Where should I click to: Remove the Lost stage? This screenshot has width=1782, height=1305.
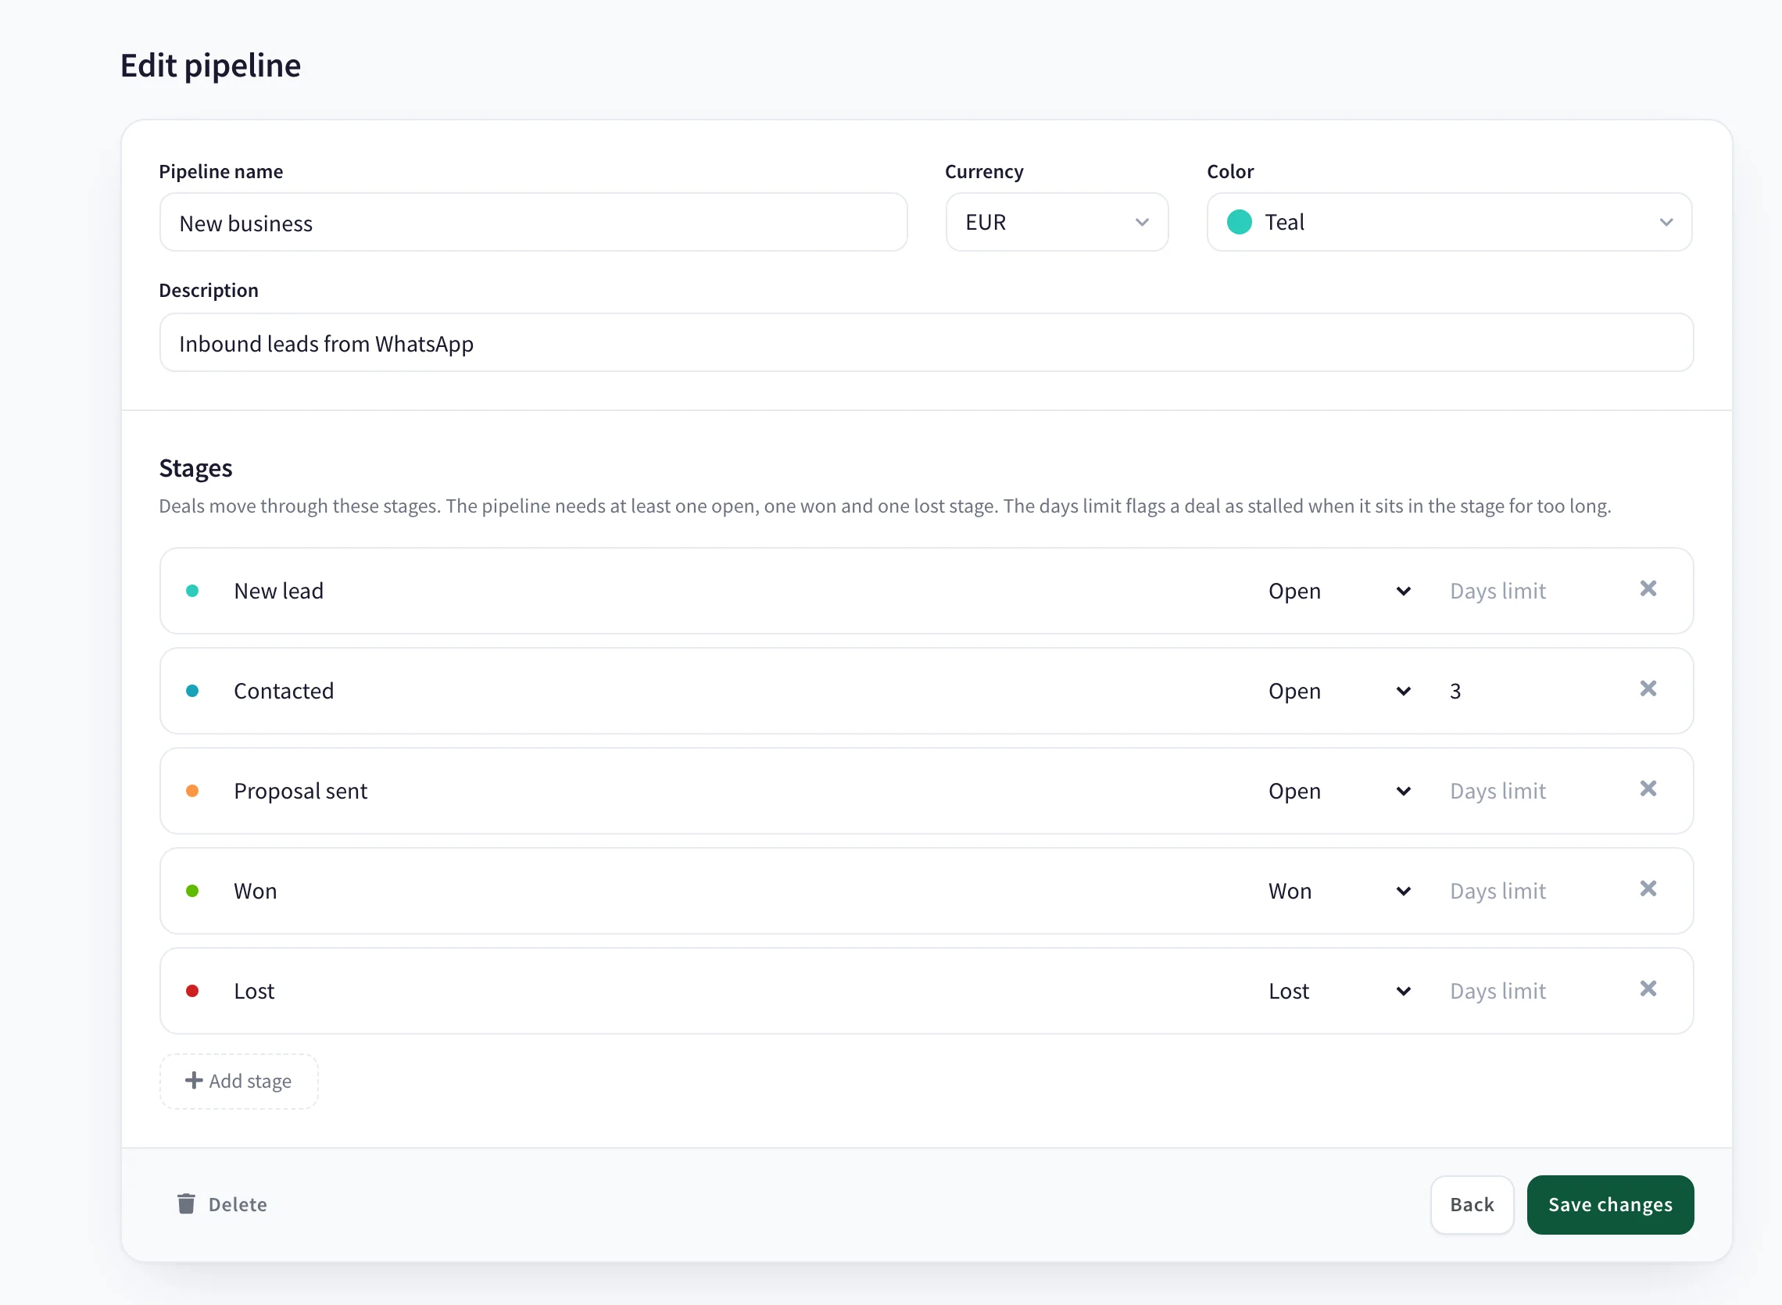[x=1648, y=989]
